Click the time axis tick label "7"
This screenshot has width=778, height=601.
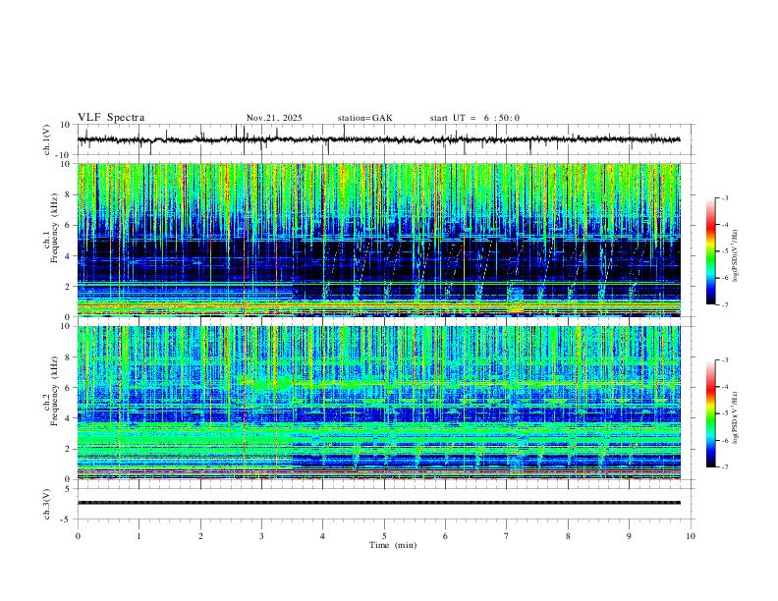[x=507, y=536]
